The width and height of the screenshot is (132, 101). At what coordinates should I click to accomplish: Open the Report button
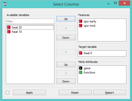(x=110, y=93)
